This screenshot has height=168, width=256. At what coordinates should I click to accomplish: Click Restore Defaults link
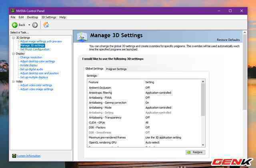228,40
